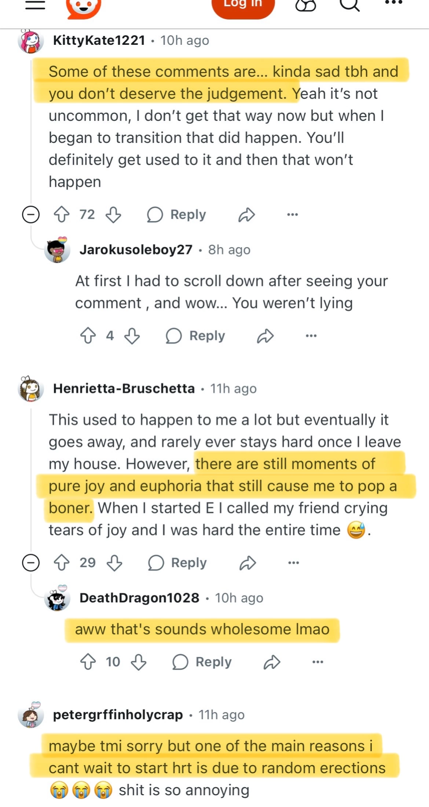This screenshot has height=807, width=429.
Task: Open KittyKate1221's profile via username
Action: (x=99, y=40)
